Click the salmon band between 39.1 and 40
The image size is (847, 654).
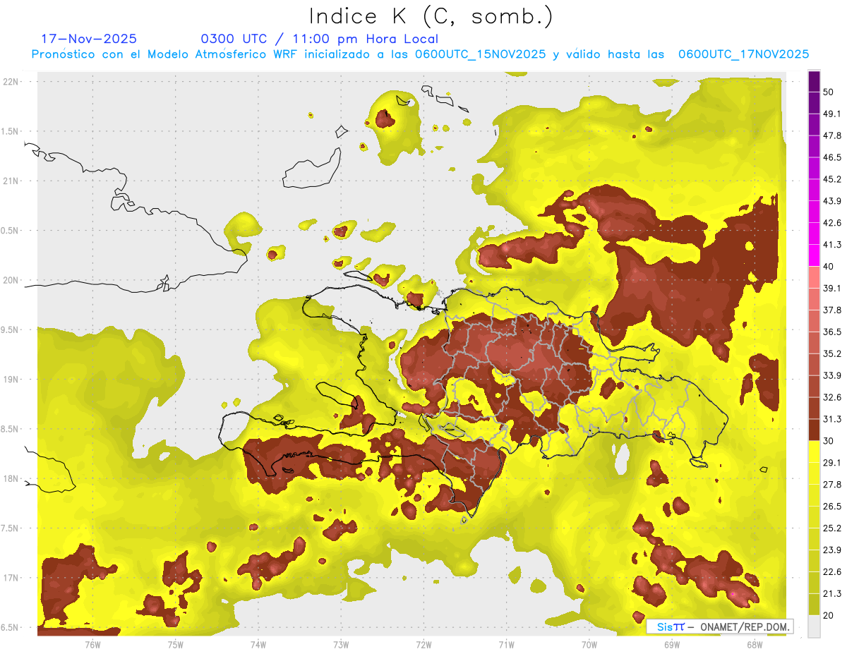click(x=815, y=278)
